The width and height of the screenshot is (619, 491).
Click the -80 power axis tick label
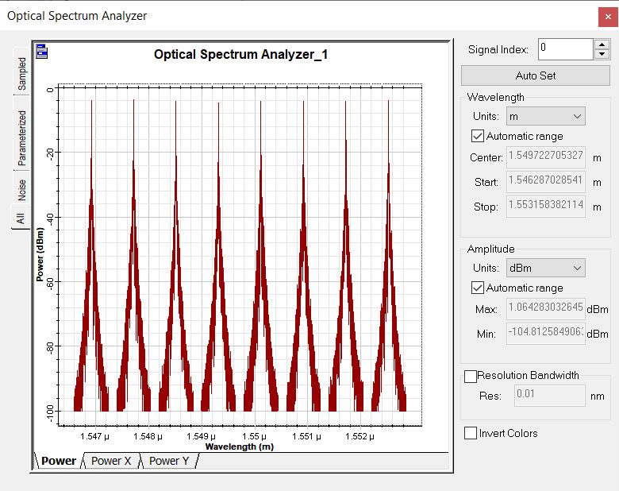tap(50, 348)
